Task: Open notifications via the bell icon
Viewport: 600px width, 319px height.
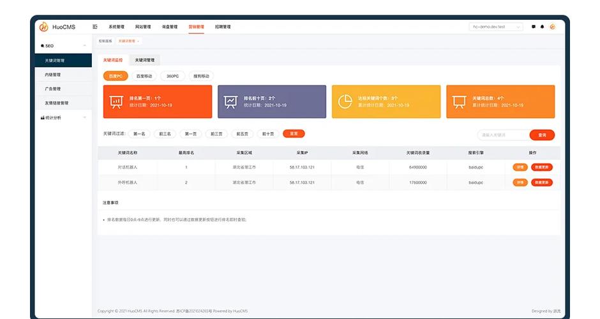Action: click(542, 27)
